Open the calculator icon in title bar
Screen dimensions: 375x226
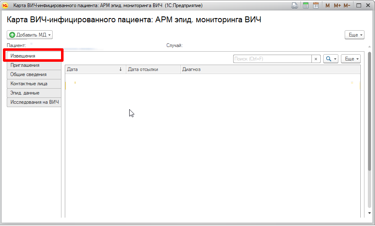click(306, 5)
